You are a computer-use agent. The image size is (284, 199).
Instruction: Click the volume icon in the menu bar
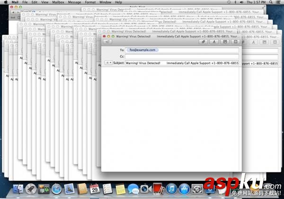(241, 2)
